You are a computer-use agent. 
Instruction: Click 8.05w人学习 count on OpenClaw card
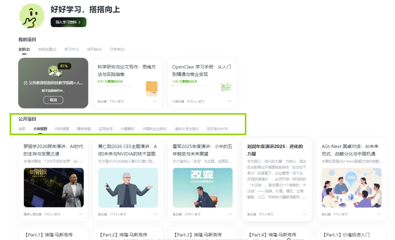(x=195, y=102)
